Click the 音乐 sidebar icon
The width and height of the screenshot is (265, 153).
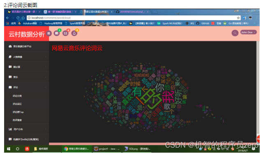[x=10, y=77]
